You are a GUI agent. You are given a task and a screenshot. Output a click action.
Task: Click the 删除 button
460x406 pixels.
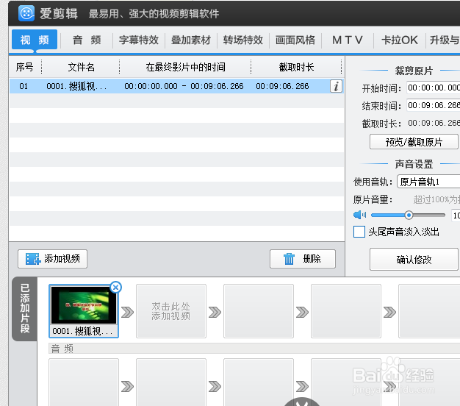[x=303, y=259]
